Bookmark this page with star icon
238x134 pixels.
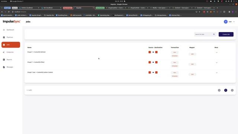[200, 12]
